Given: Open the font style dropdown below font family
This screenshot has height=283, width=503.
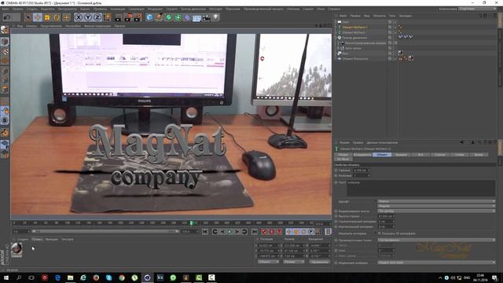Looking at the screenshot, I should 436,206.
